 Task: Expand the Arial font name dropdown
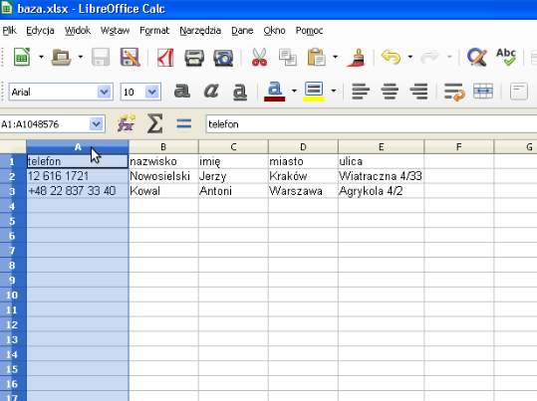104,92
